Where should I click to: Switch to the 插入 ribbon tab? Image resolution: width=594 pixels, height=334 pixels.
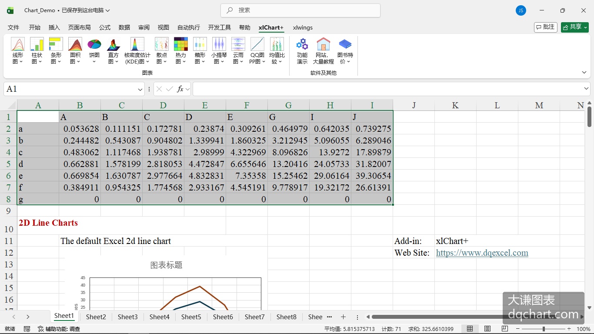(x=54, y=27)
